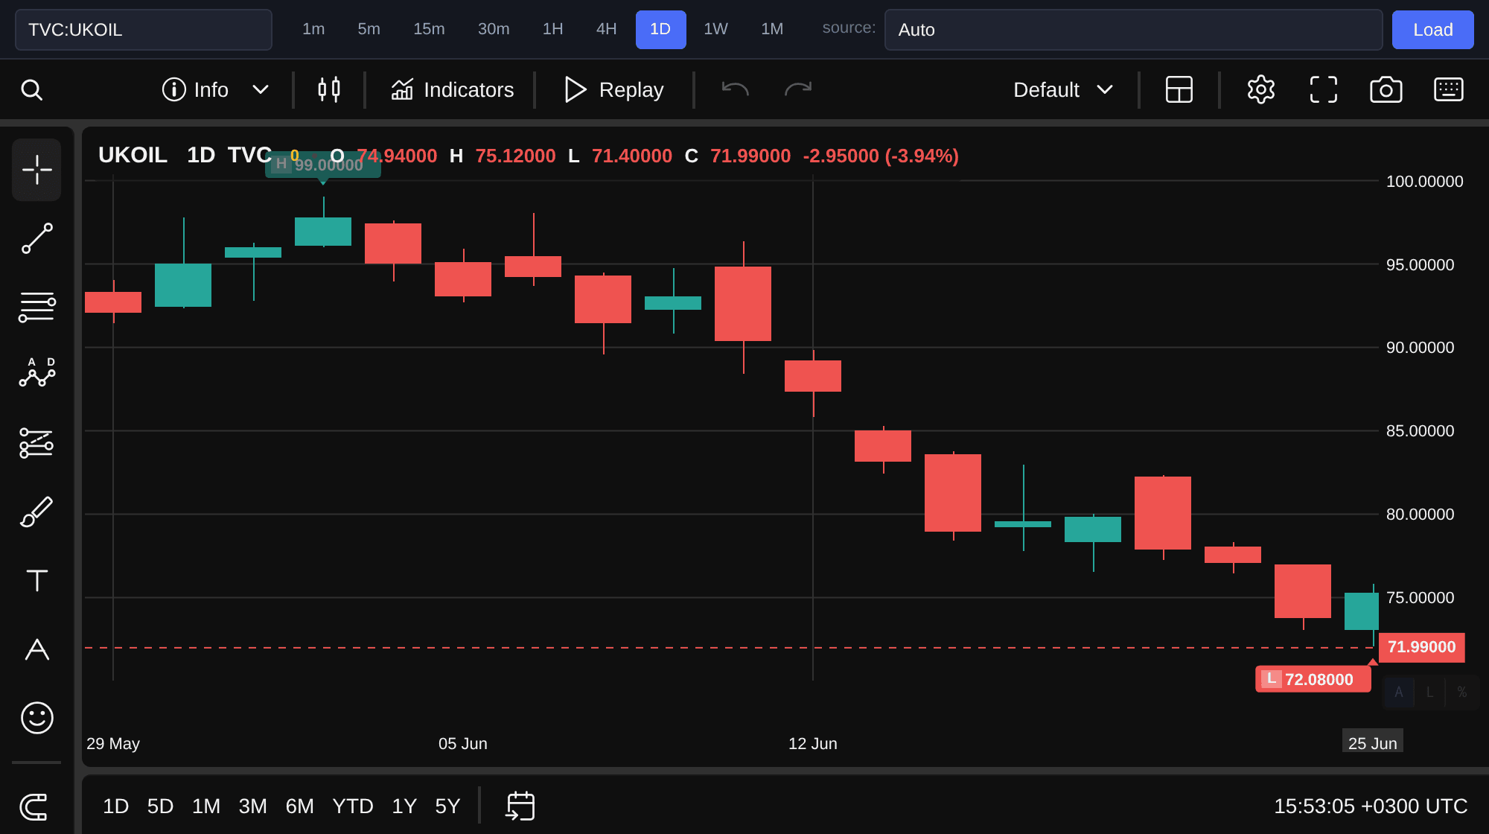Image resolution: width=1489 pixels, height=834 pixels.
Task: Click the UKOIL symbol title in legend
Action: coord(133,155)
